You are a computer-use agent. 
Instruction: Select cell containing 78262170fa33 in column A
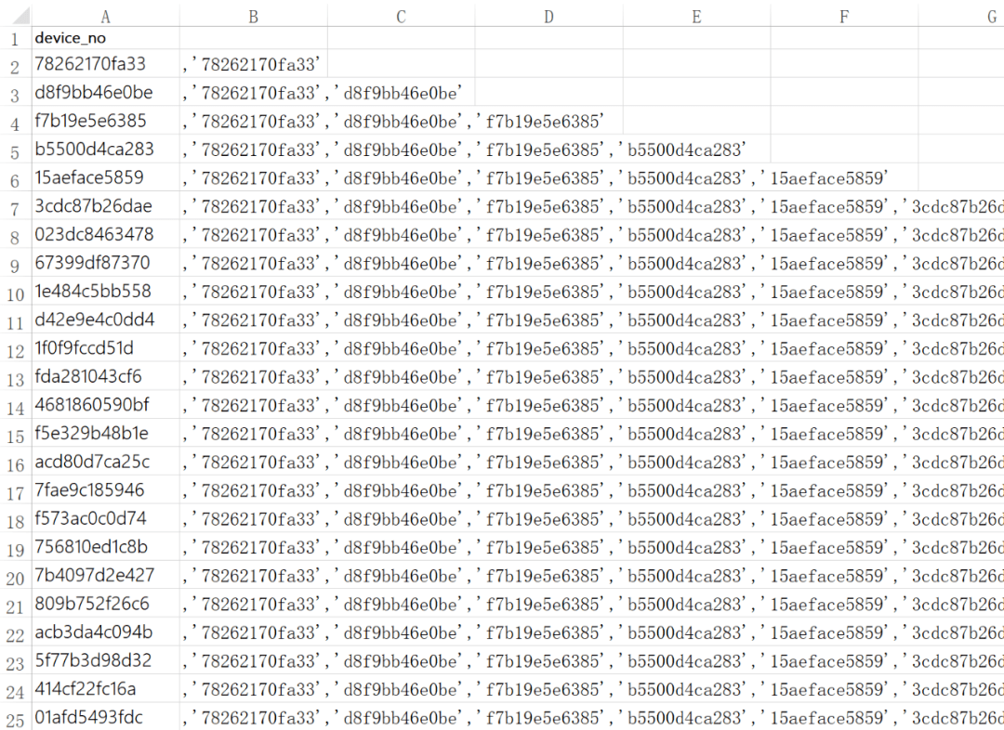(106, 64)
